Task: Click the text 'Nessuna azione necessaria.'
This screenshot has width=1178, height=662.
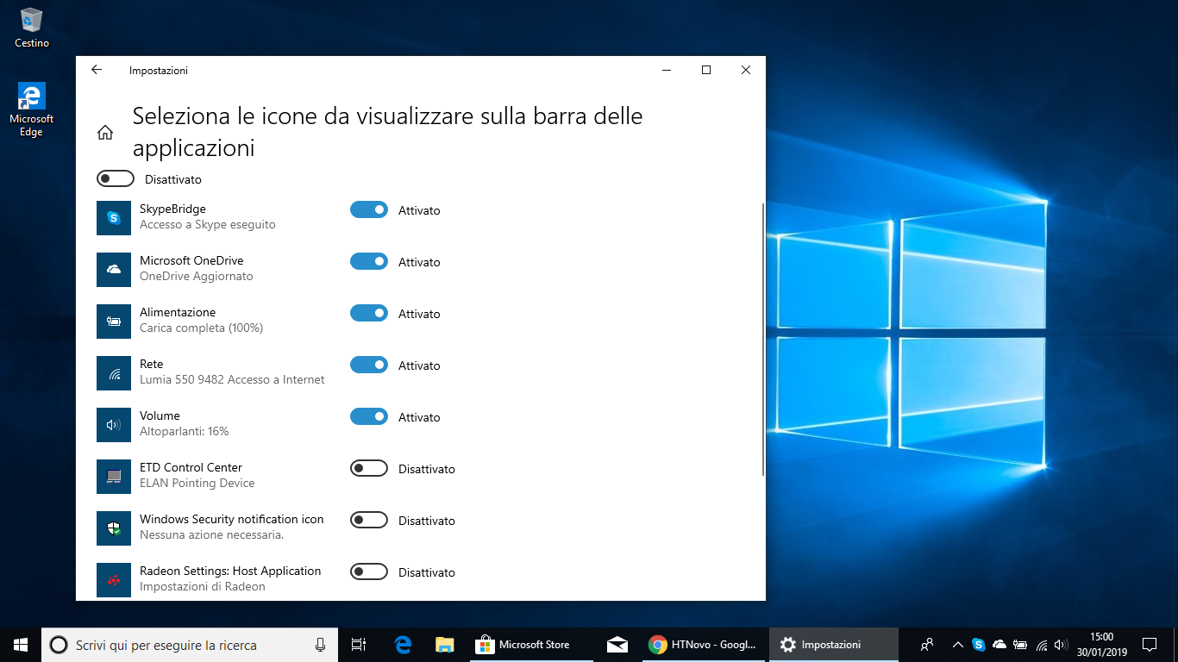Action: [211, 534]
